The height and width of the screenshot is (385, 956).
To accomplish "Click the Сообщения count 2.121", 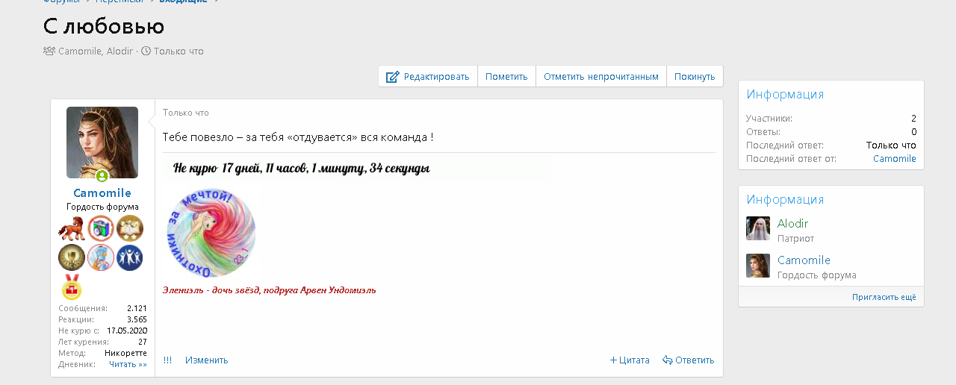I will (x=137, y=308).
